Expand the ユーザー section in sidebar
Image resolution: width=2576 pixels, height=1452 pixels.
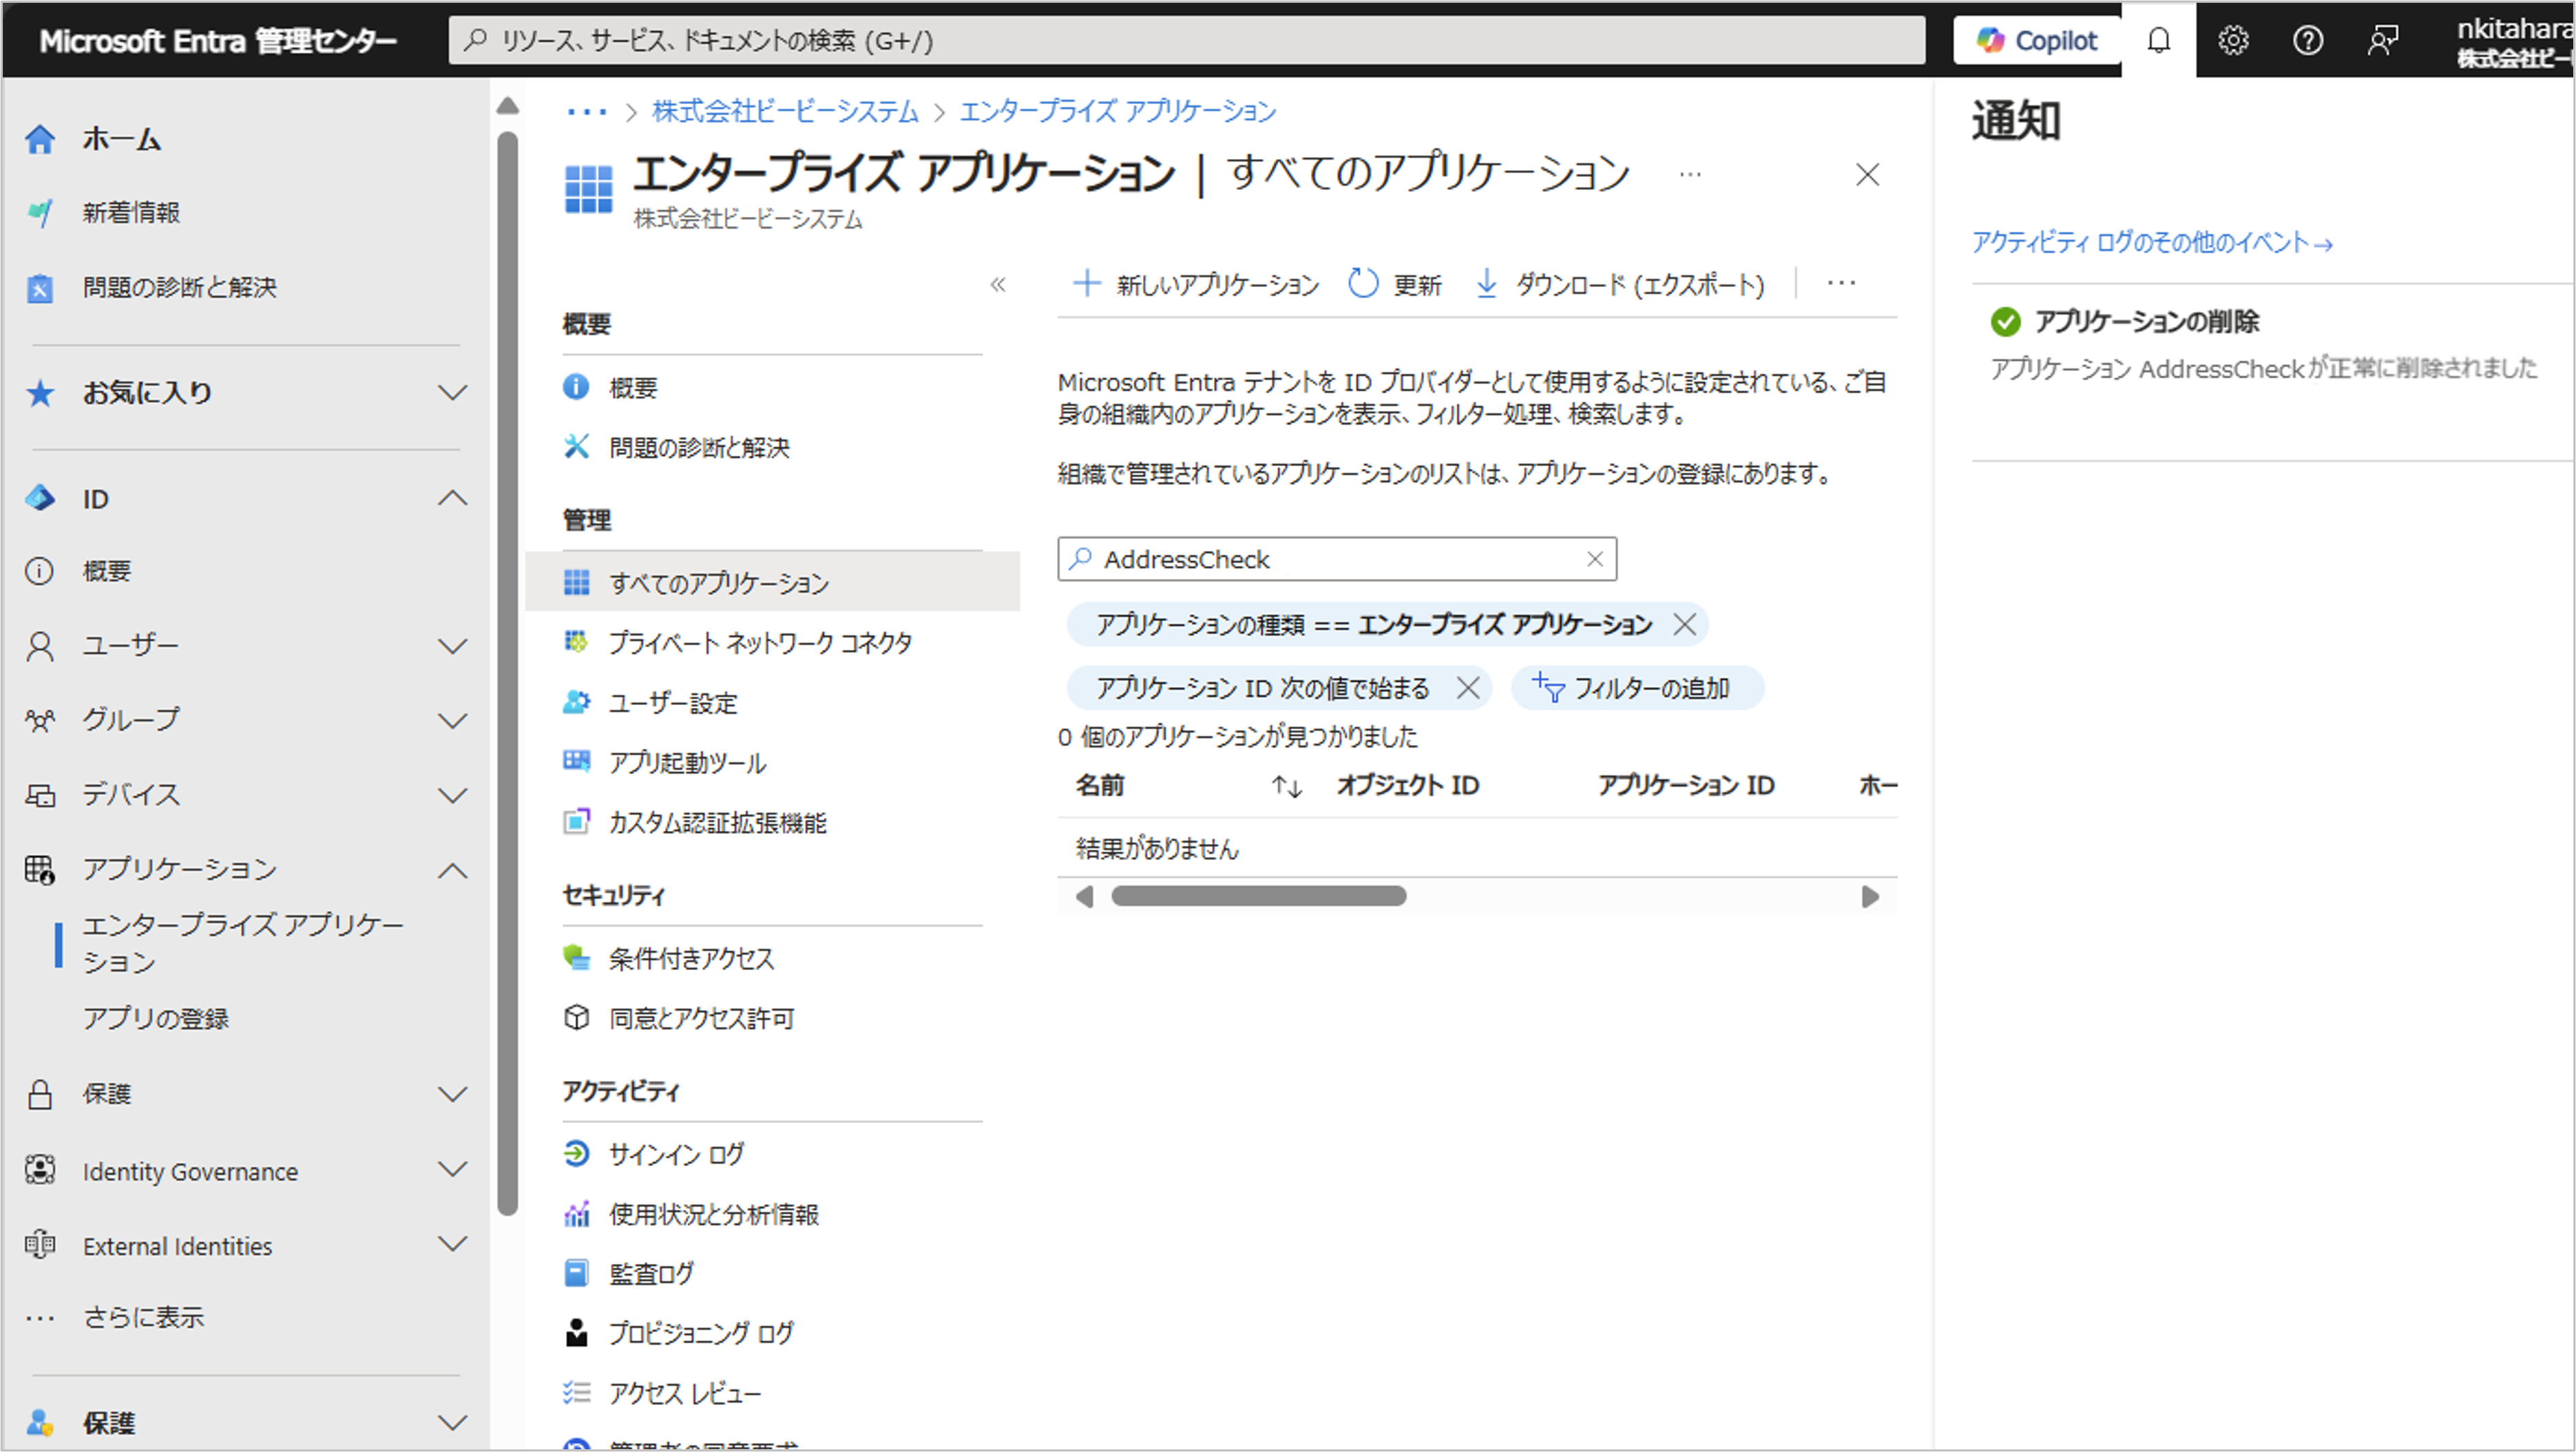coord(452,646)
